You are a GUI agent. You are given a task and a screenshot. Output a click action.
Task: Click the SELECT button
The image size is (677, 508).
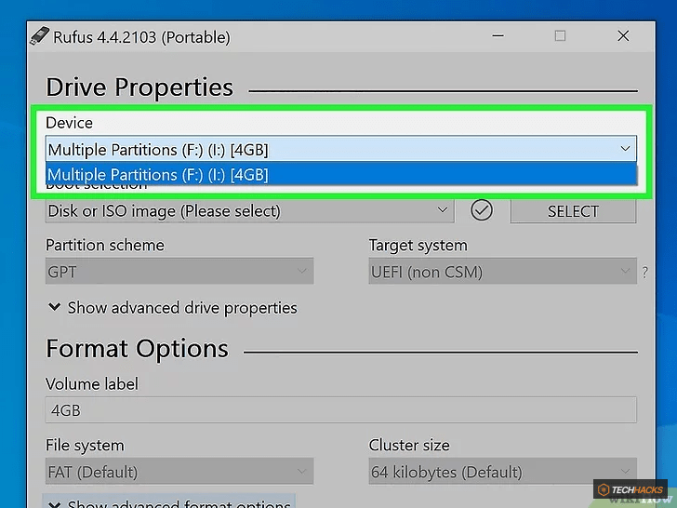click(573, 211)
